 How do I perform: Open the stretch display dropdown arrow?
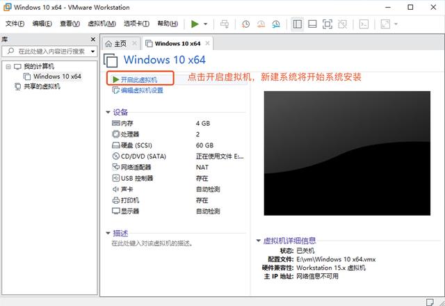click(x=396, y=24)
